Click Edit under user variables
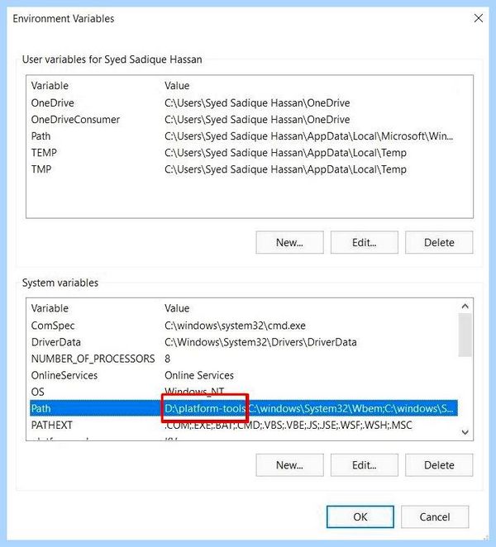The image size is (496, 547). 364,242
